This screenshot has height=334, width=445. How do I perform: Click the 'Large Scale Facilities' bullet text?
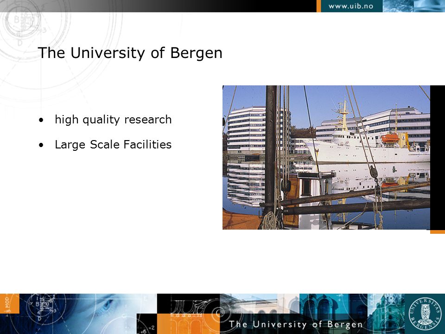pos(113,145)
